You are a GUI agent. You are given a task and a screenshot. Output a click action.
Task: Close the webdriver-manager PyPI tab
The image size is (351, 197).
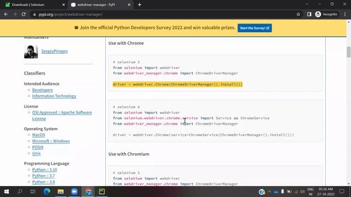click(x=129, y=5)
